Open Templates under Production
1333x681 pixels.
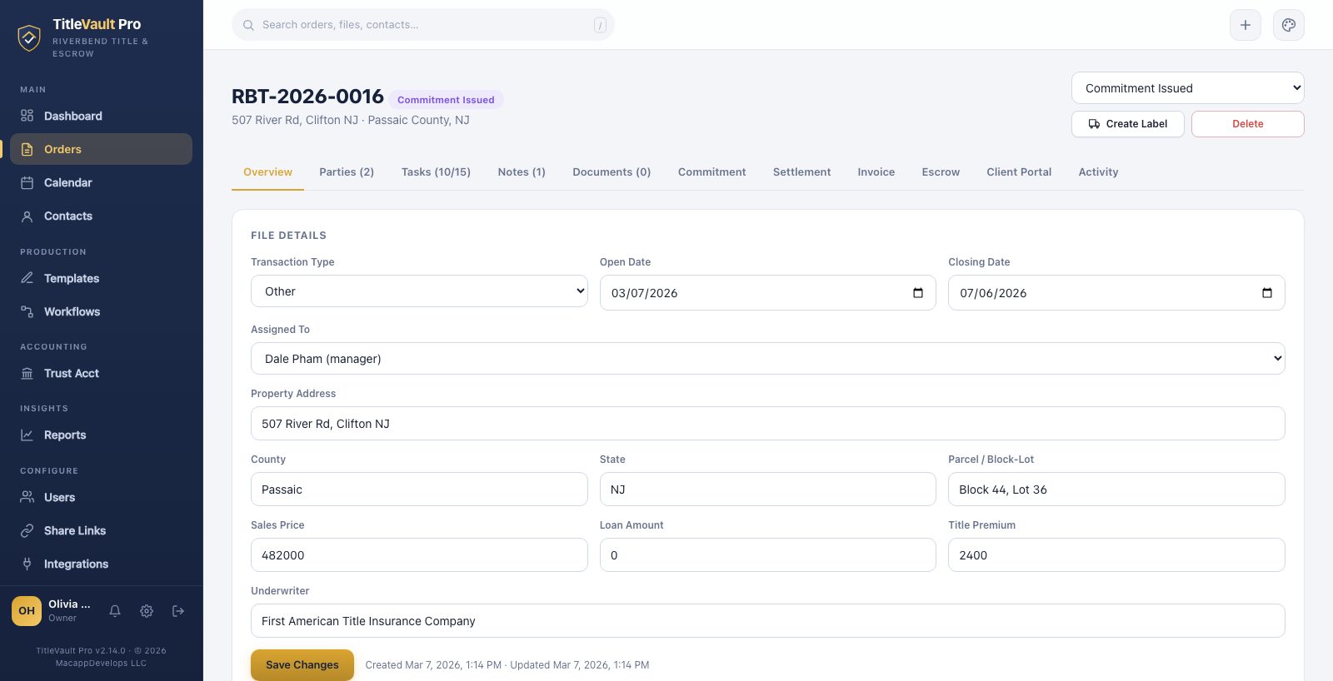(101, 278)
